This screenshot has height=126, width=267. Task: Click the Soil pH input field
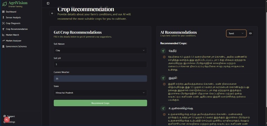pyautogui.click(x=100, y=64)
